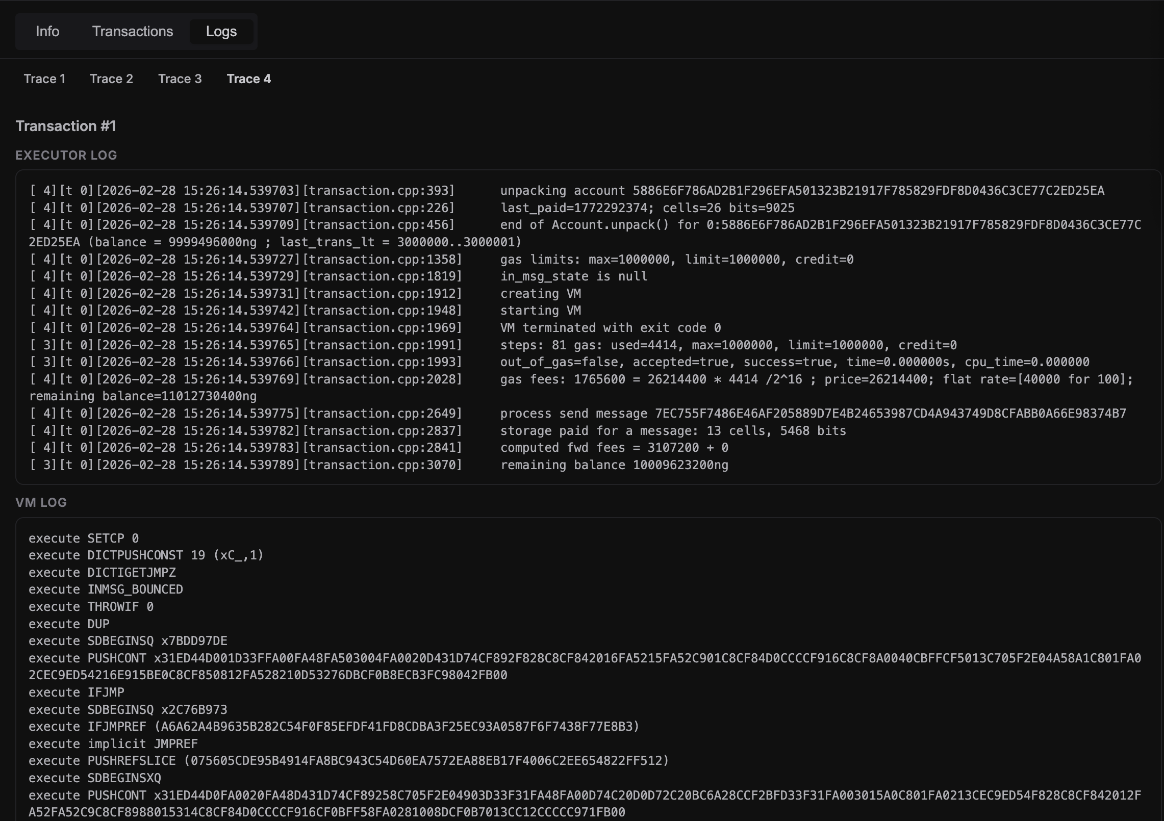
Task: Click the execute SETCP 0 line
Action: [x=84, y=538]
